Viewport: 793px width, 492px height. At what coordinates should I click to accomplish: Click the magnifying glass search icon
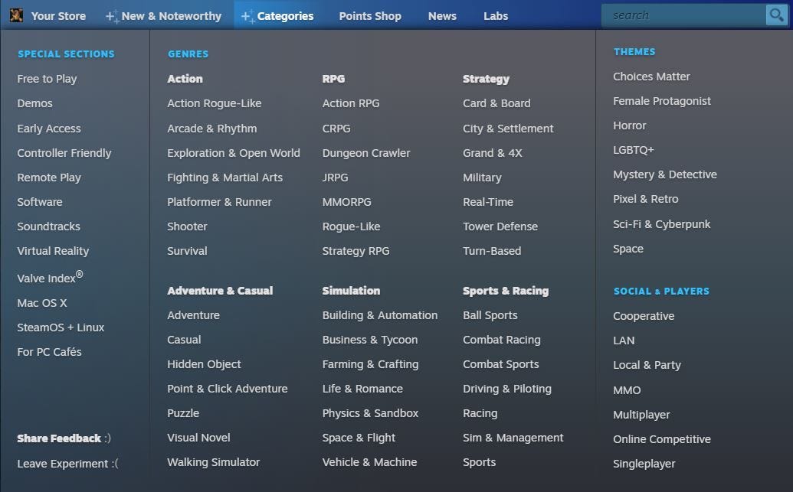tap(776, 15)
